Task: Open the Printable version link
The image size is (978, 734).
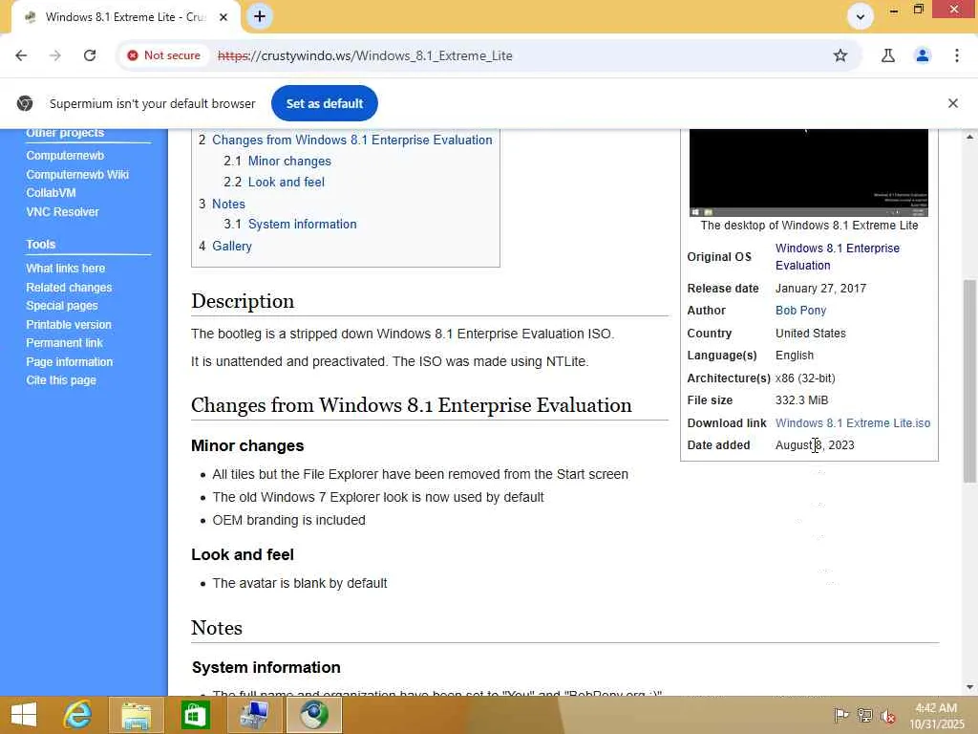Action: (x=69, y=325)
